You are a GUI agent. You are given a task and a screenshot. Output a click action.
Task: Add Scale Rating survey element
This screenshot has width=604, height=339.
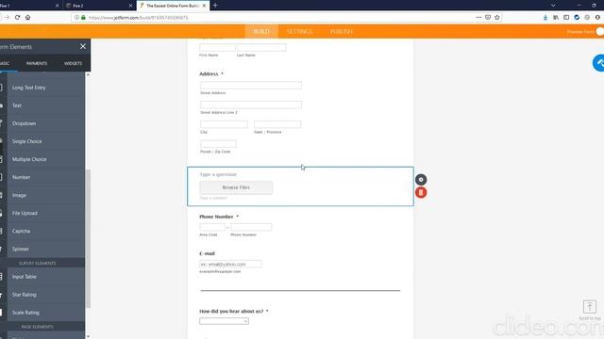point(42,313)
